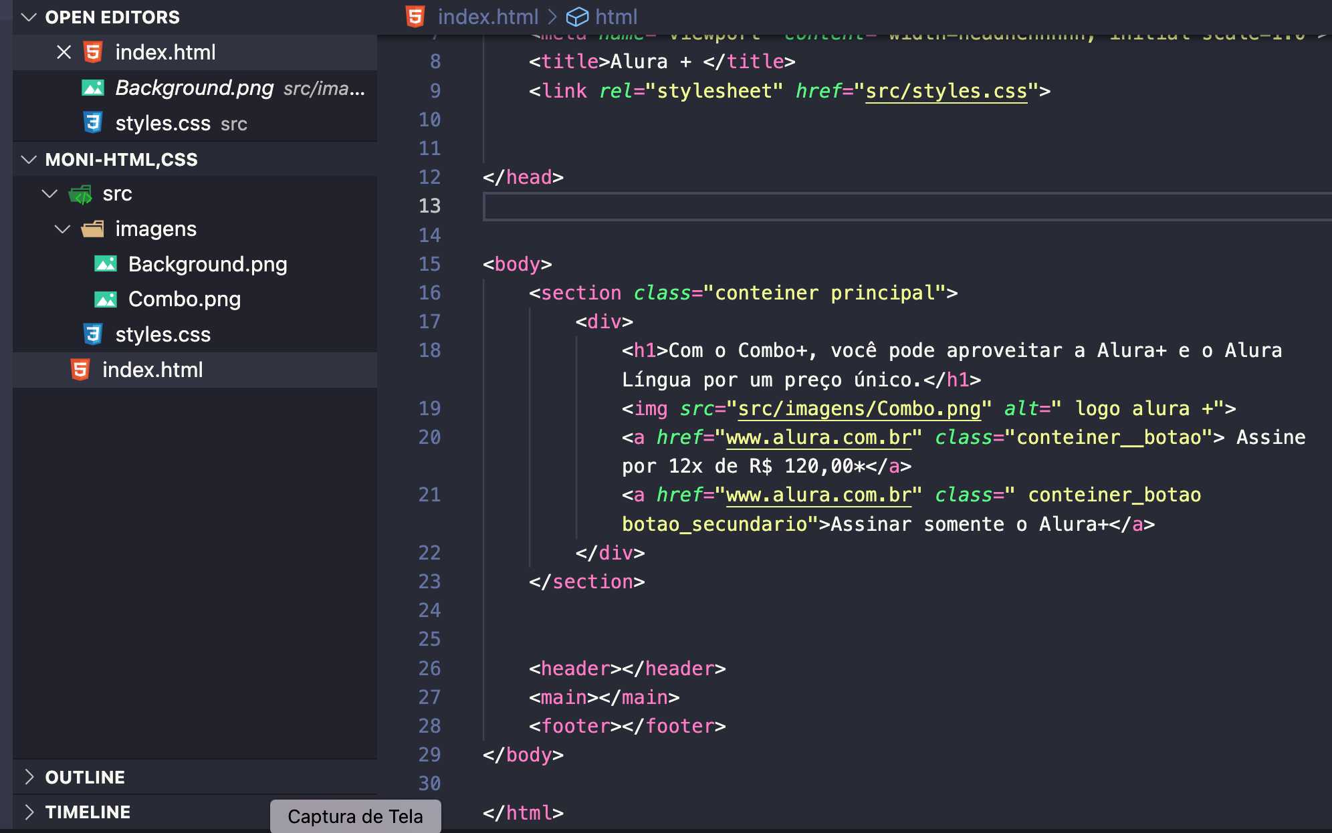Click the html symbol cube icon in breadcrumb
The height and width of the screenshot is (833, 1332).
point(577,17)
